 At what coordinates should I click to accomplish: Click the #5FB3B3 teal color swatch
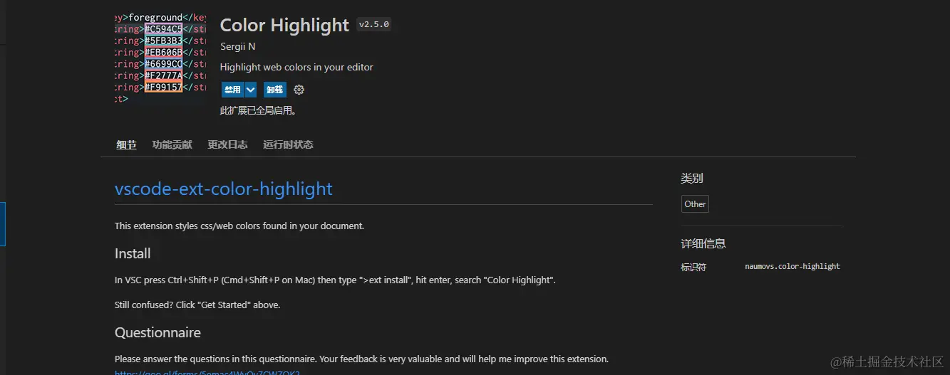tap(163, 41)
